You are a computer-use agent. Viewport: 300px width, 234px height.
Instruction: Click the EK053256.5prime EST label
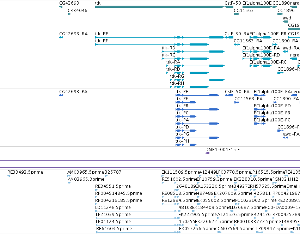coord(198,229)
